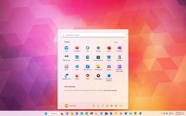Open the User Demo account menu
Screen dimensions: 186x116
(70, 106)
